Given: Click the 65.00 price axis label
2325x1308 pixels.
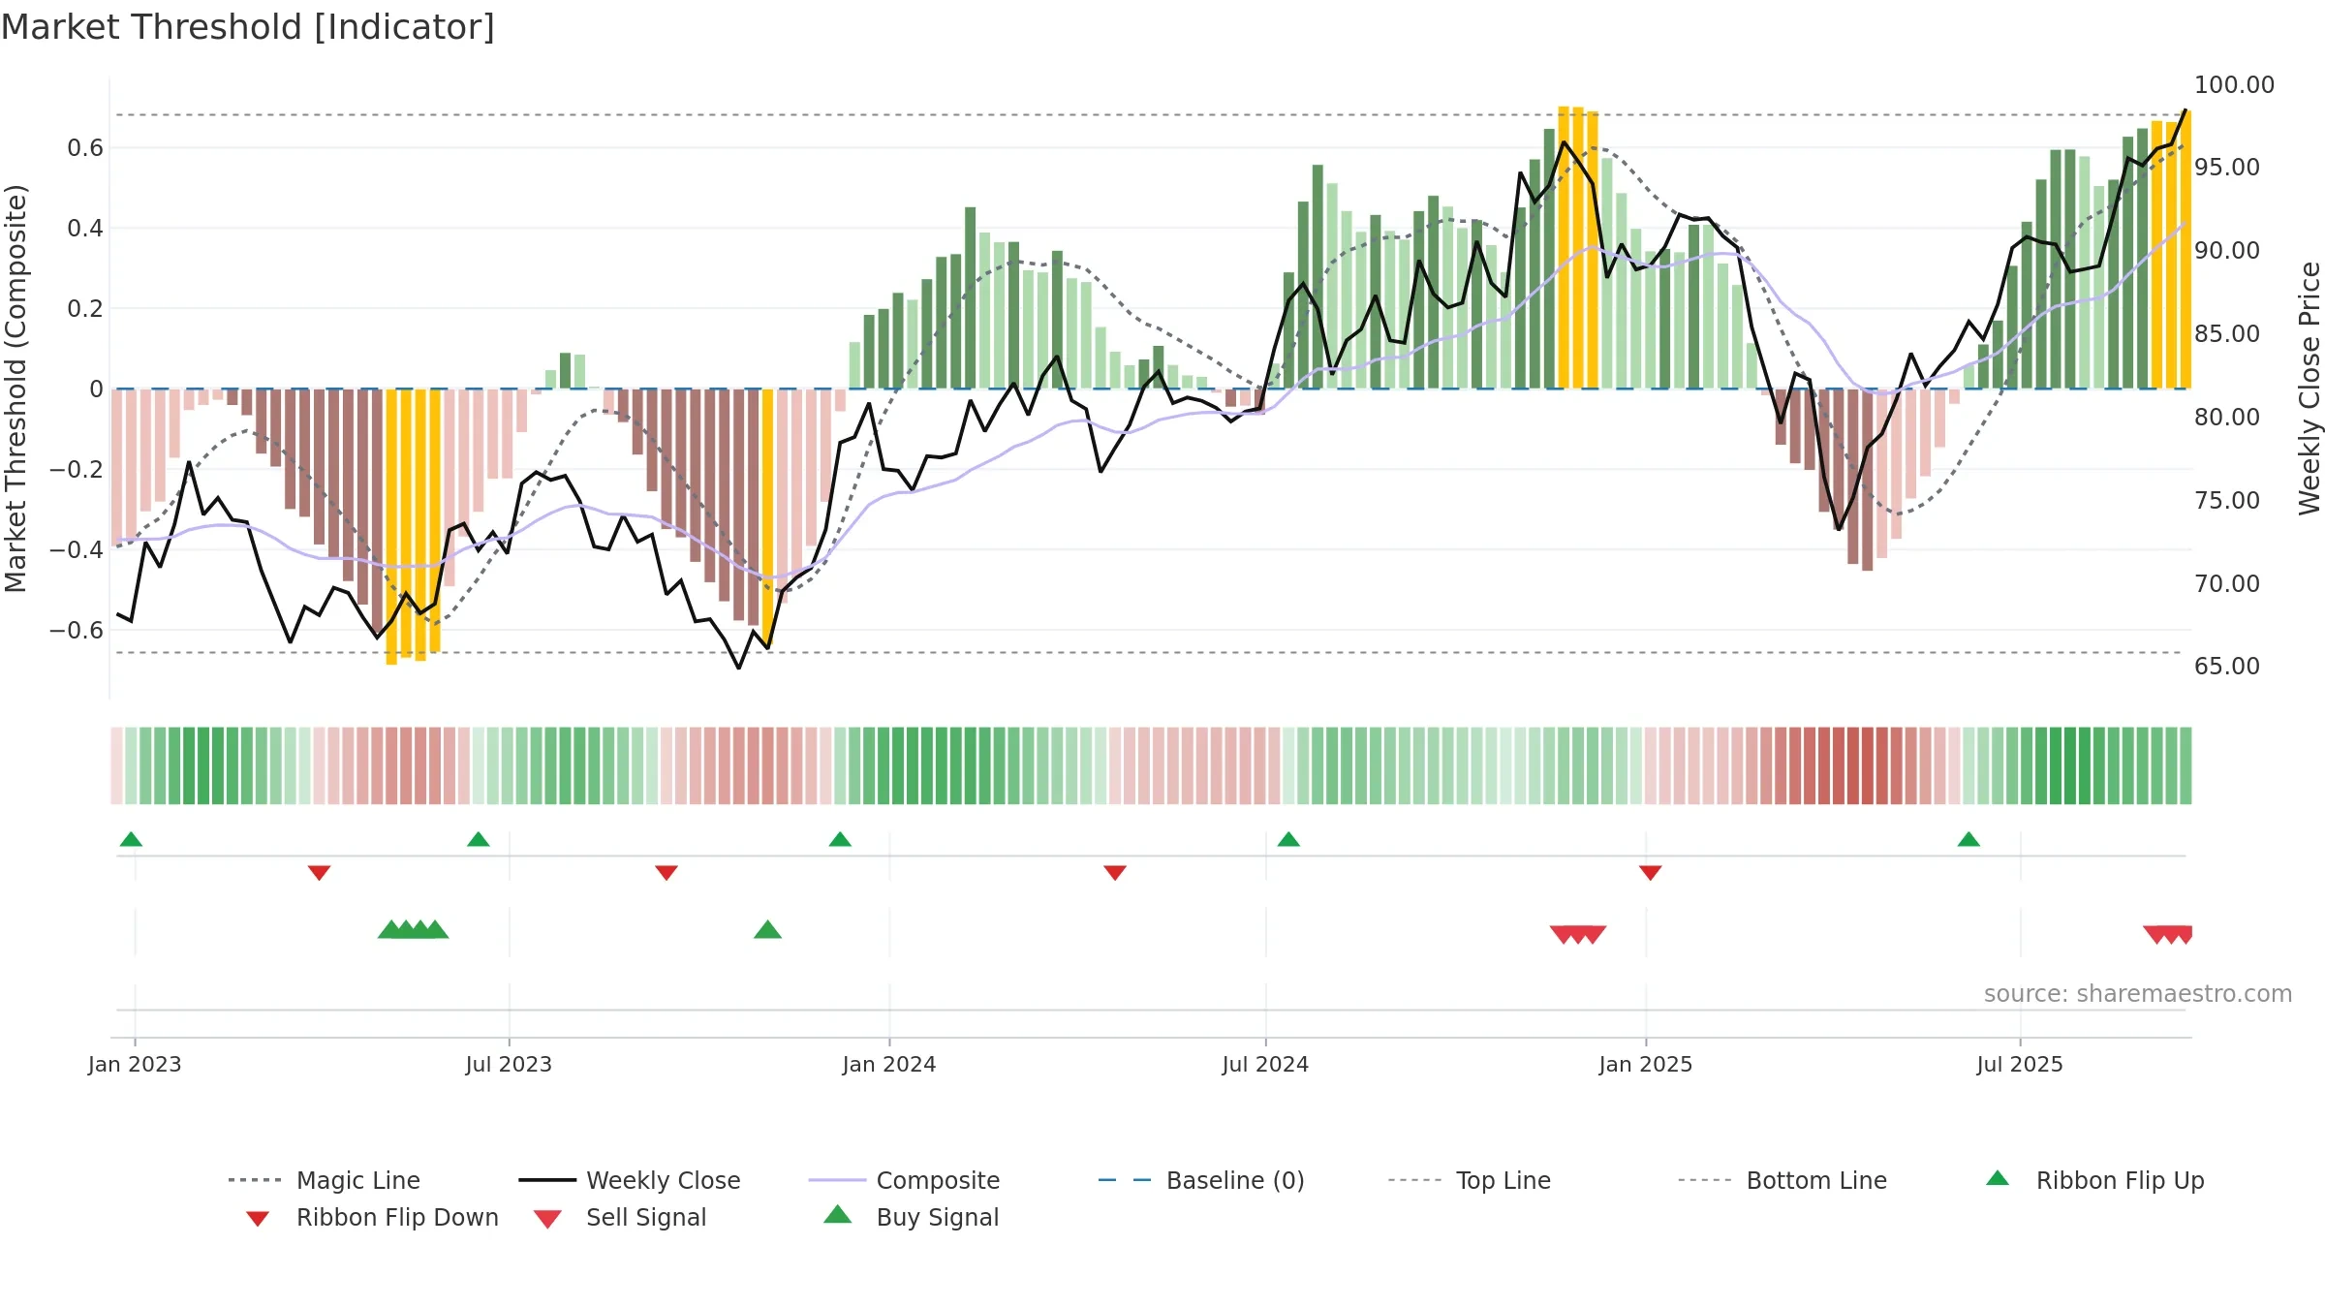Looking at the screenshot, I should pos(2227,666).
